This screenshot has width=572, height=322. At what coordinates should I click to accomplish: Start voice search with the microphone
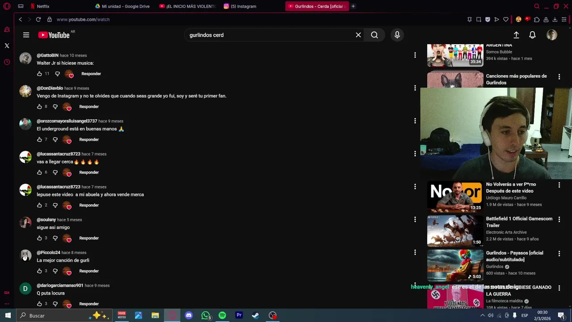(x=397, y=35)
